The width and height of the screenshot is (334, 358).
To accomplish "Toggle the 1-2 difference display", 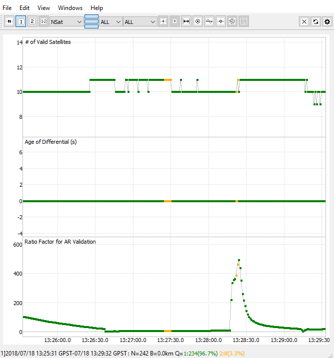I will click(x=43, y=21).
